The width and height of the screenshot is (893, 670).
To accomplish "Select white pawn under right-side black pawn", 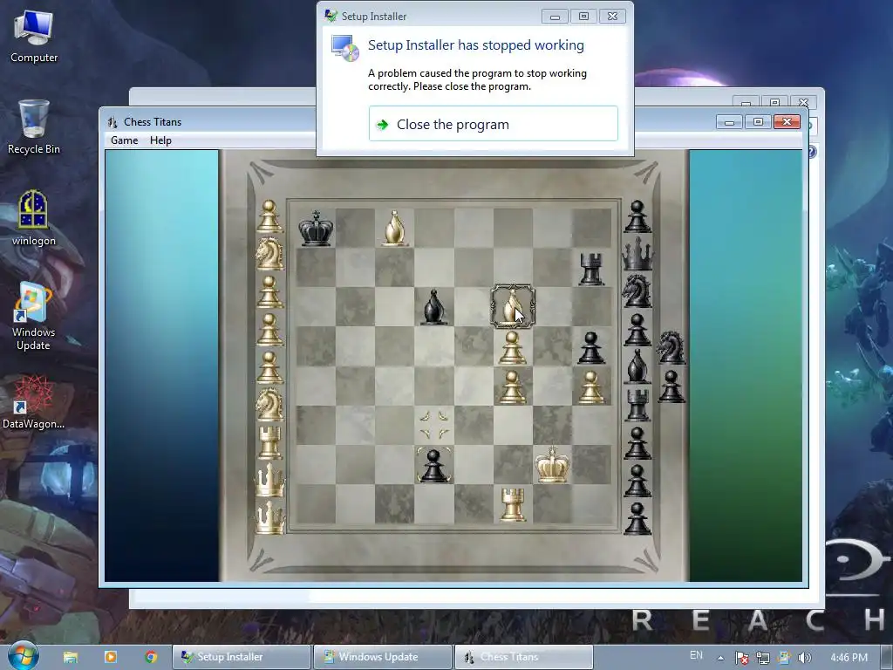I will click(x=591, y=386).
